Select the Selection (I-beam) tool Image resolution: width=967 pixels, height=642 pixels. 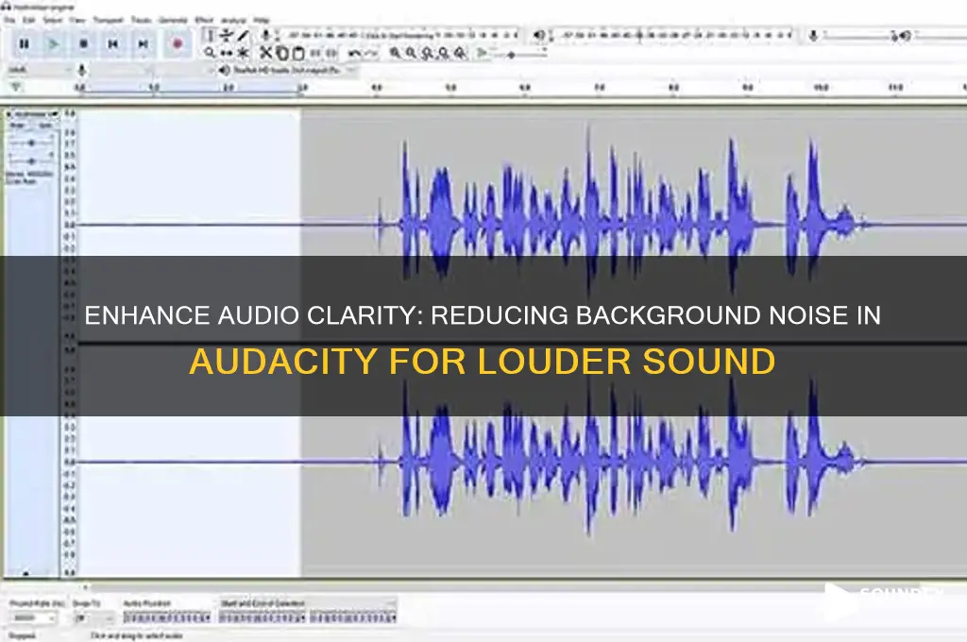[x=211, y=36]
